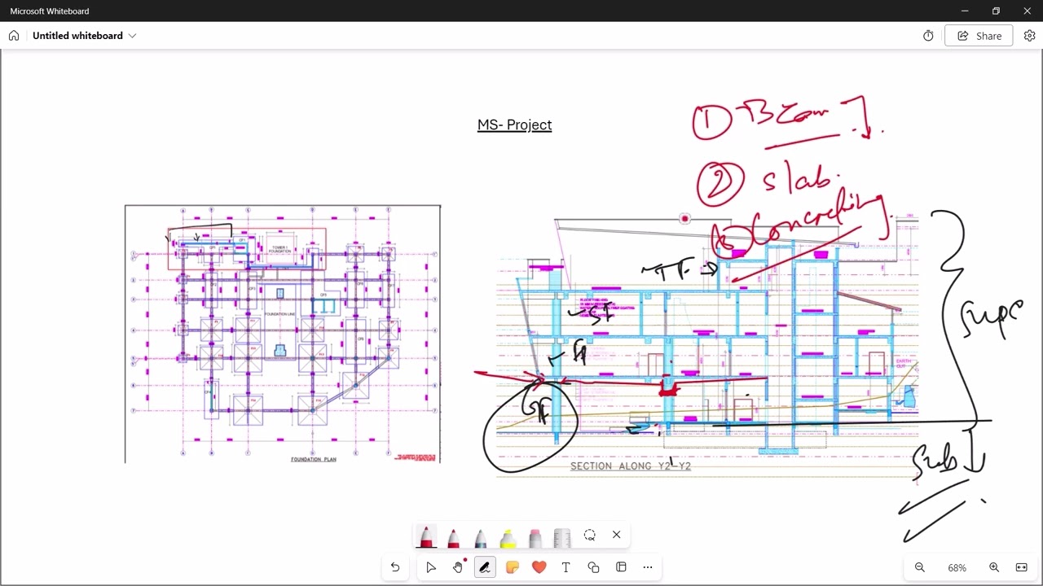The image size is (1043, 586).
Task: Undo the last action
Action: pyautogui.click(x=395, y=567)
